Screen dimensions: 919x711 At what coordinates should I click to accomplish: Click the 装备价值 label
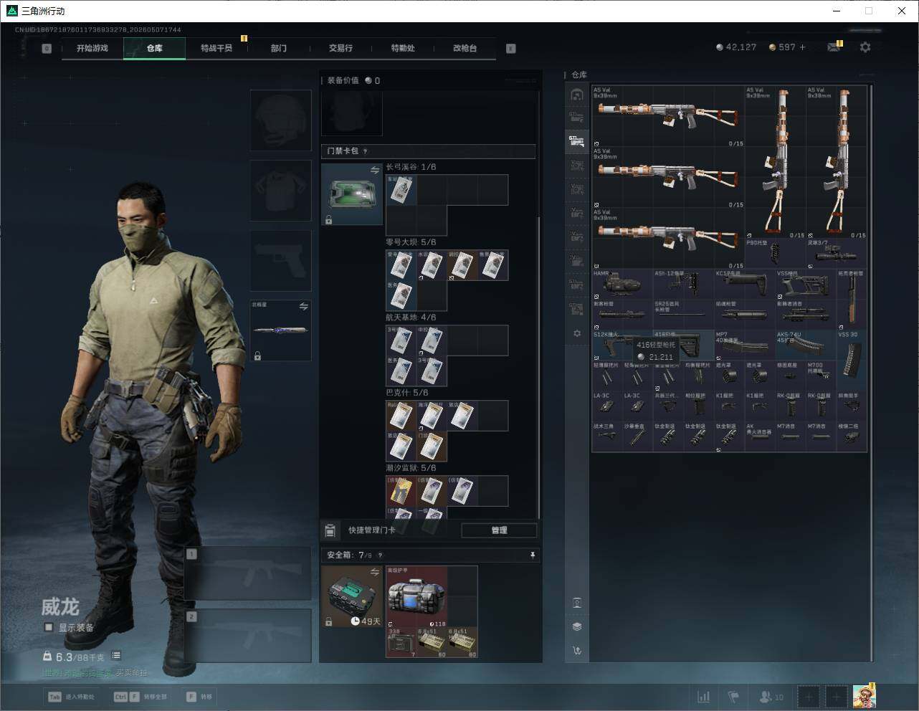(343, 80)
